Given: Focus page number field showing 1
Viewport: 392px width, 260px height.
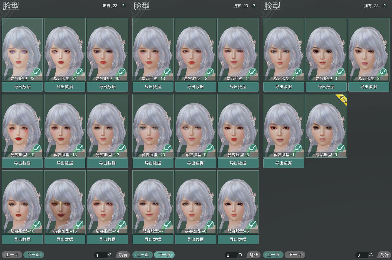Looking at the screenshot, I should [x=101, y=255].
